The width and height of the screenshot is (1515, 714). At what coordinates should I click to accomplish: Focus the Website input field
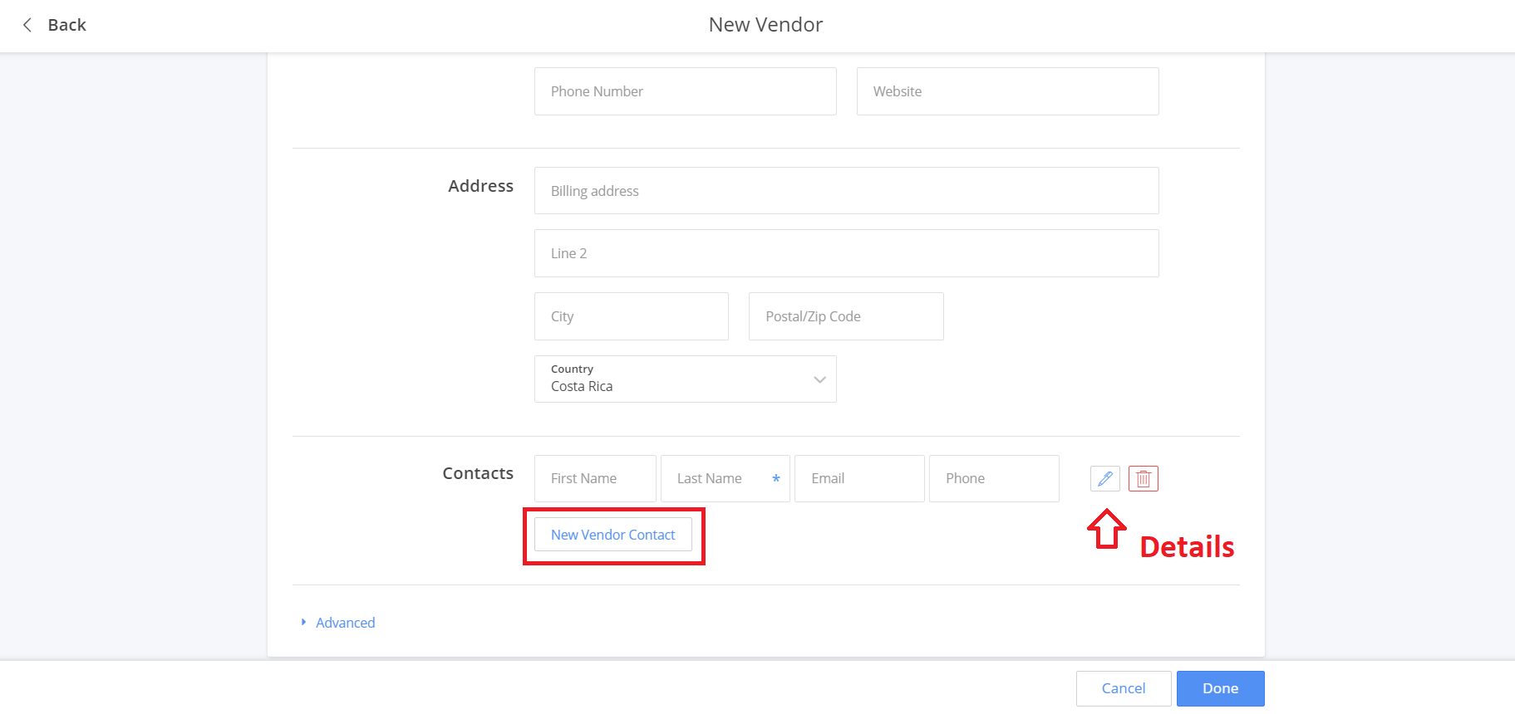(x=1008, y=91)
